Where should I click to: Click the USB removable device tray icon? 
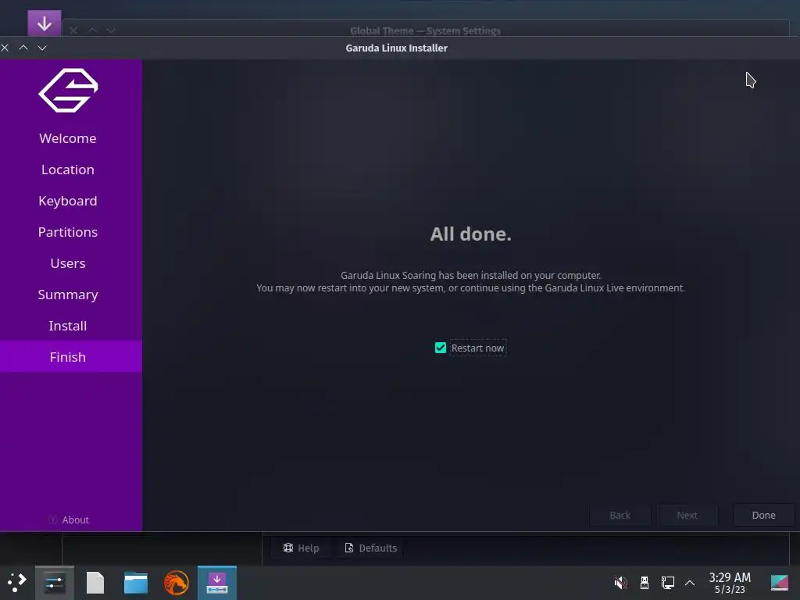(x=645, y=582)
